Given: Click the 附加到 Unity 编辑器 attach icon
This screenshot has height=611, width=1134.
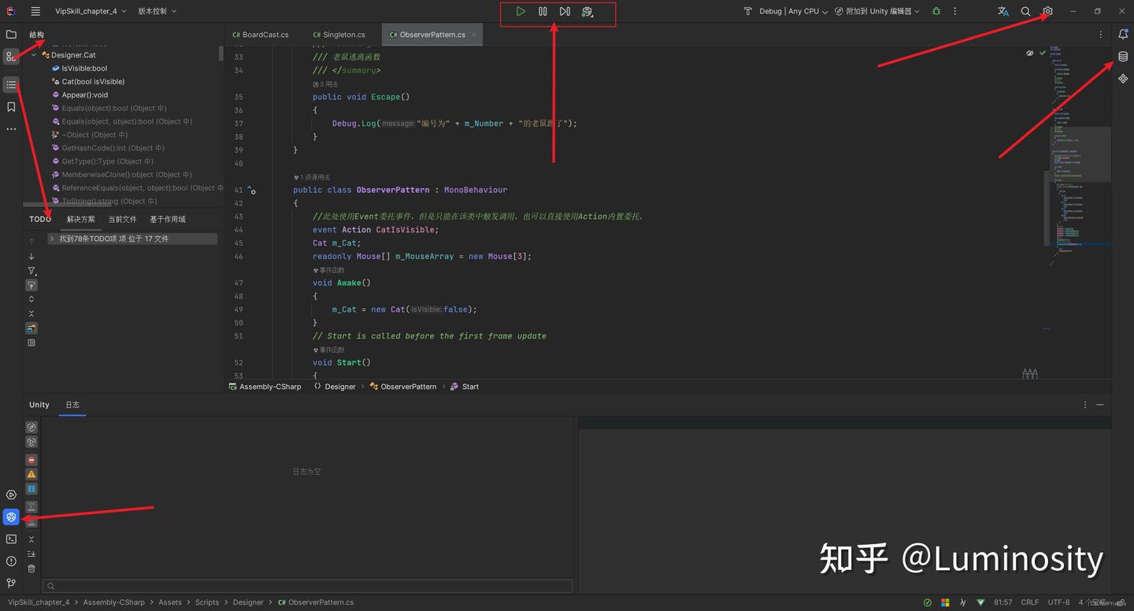Looking at the screenshot, I should 838,11.
